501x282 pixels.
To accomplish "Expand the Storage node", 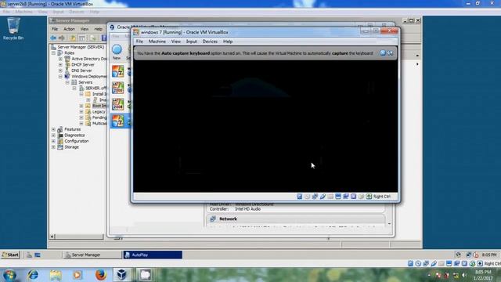I will click(x=53, y=147).
